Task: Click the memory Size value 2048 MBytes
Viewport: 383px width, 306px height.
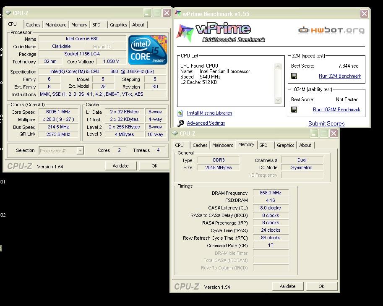Action: click(219, 167)
